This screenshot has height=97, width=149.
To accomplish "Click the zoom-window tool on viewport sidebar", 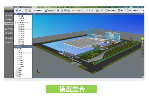I will [x=143, y=48].
